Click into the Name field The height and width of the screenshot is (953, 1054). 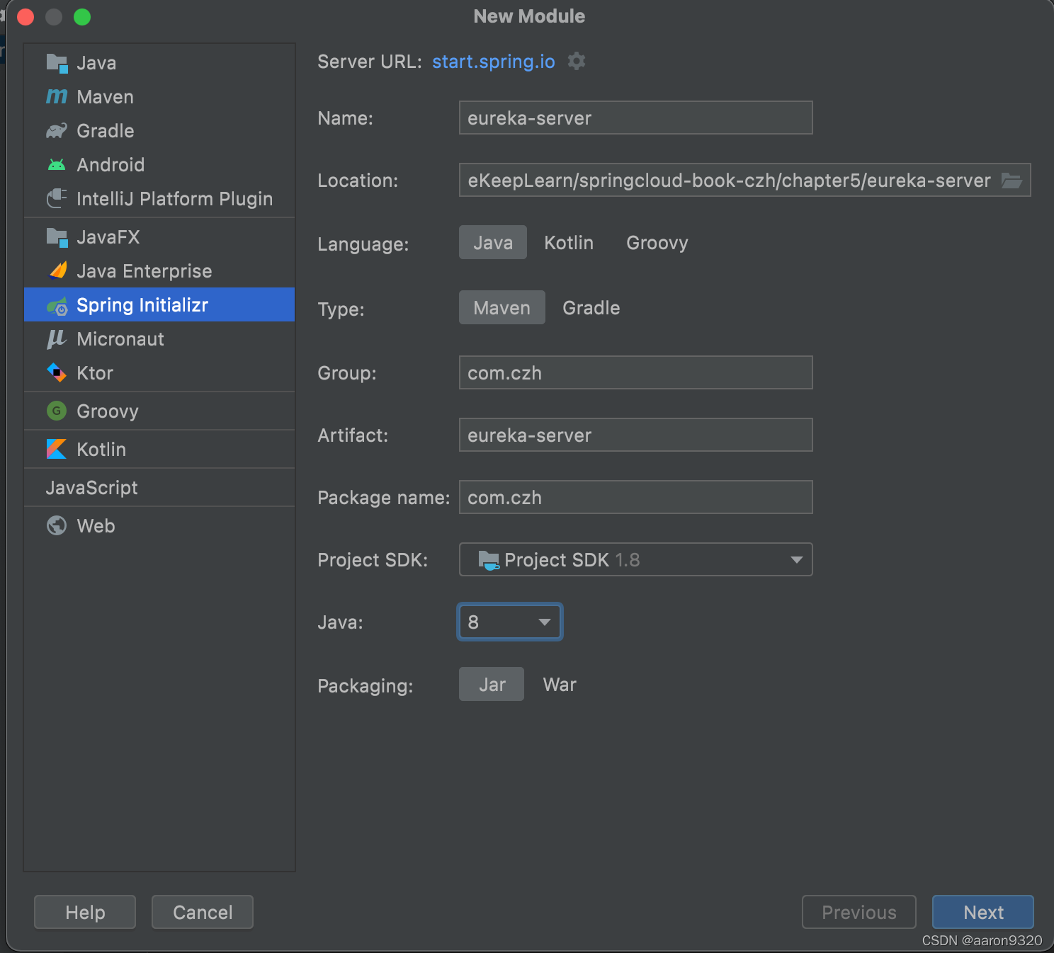636,118
